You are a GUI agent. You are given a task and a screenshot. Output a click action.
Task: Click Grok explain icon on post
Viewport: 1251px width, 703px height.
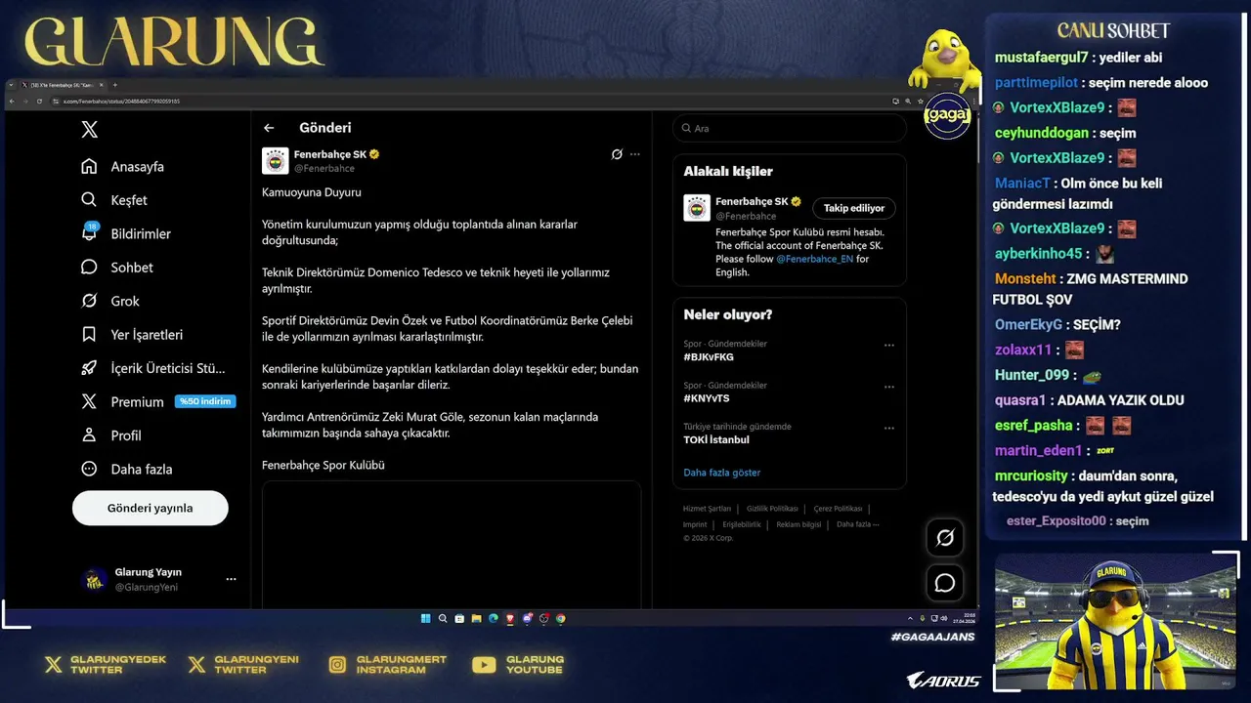(617, 154)
